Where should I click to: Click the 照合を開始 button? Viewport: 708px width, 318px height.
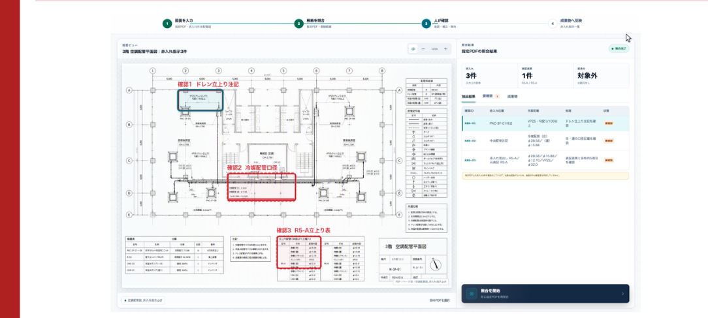click(545, 293)
